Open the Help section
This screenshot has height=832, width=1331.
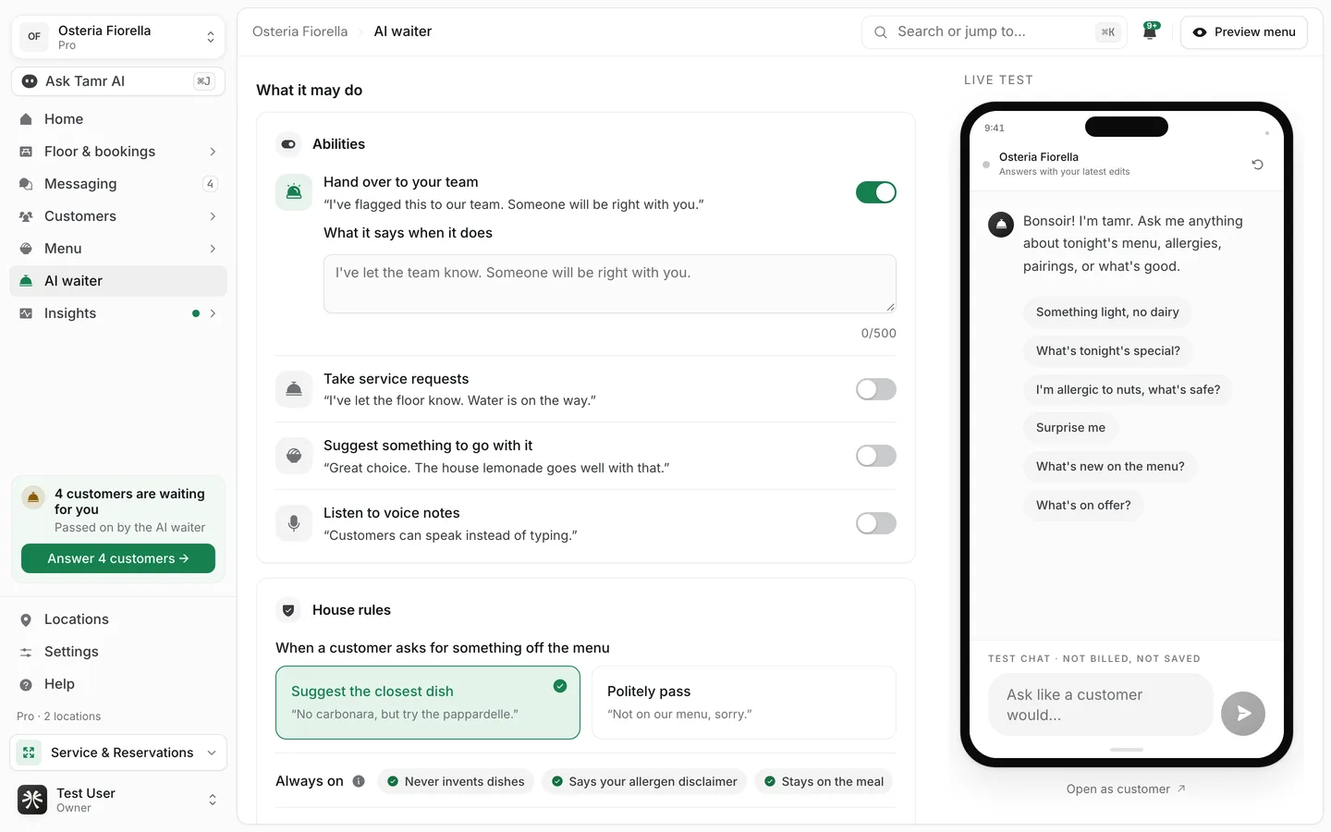click(x=118, y=684)
